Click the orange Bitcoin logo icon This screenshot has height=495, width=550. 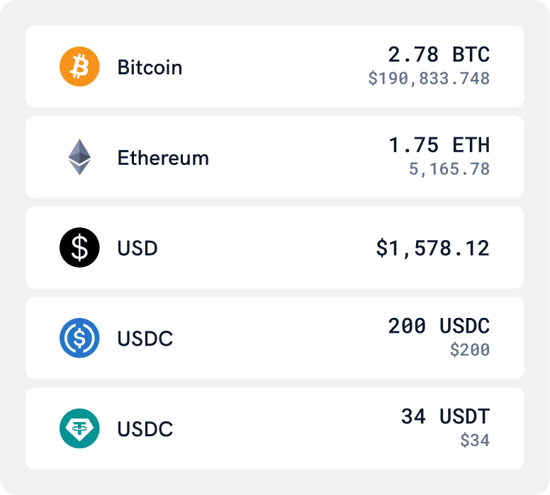79,67
